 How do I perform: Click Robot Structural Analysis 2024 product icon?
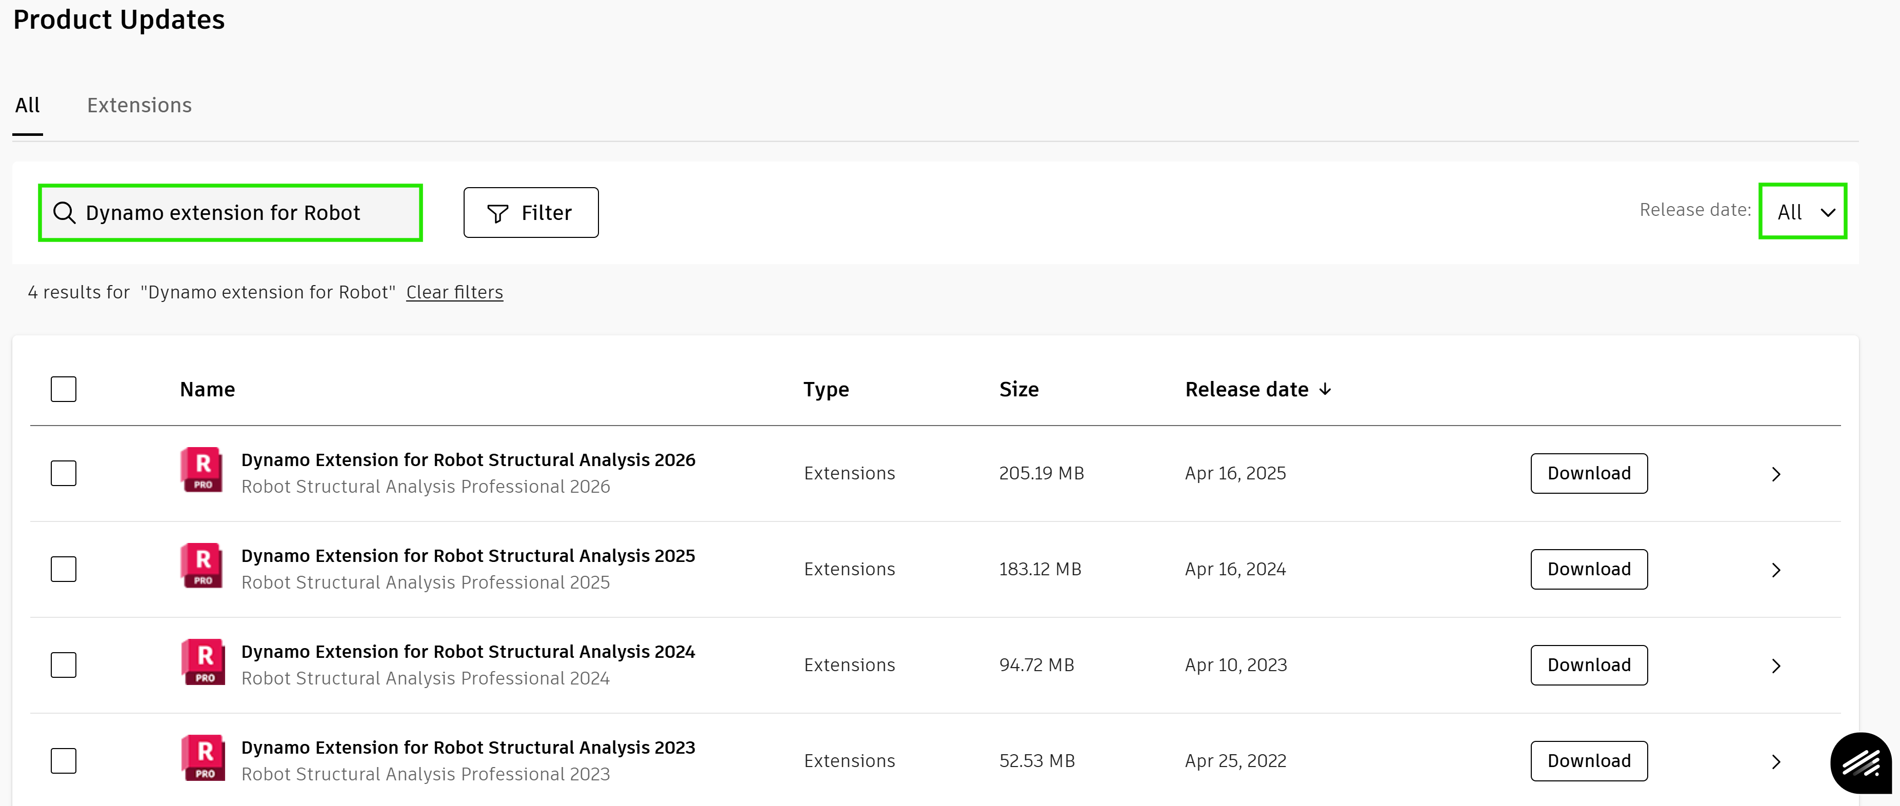pos(203,661)
